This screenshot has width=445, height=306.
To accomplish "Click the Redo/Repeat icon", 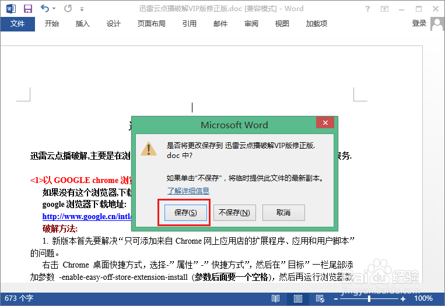I will pos(68,9).
